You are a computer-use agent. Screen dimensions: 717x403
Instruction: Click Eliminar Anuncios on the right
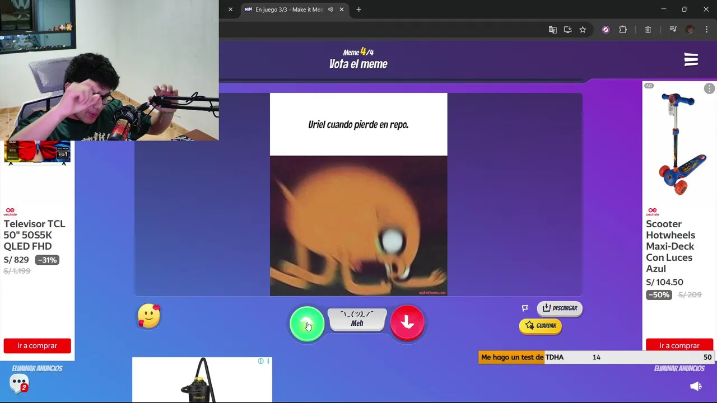pyautogui.click(x=679, y=368)
